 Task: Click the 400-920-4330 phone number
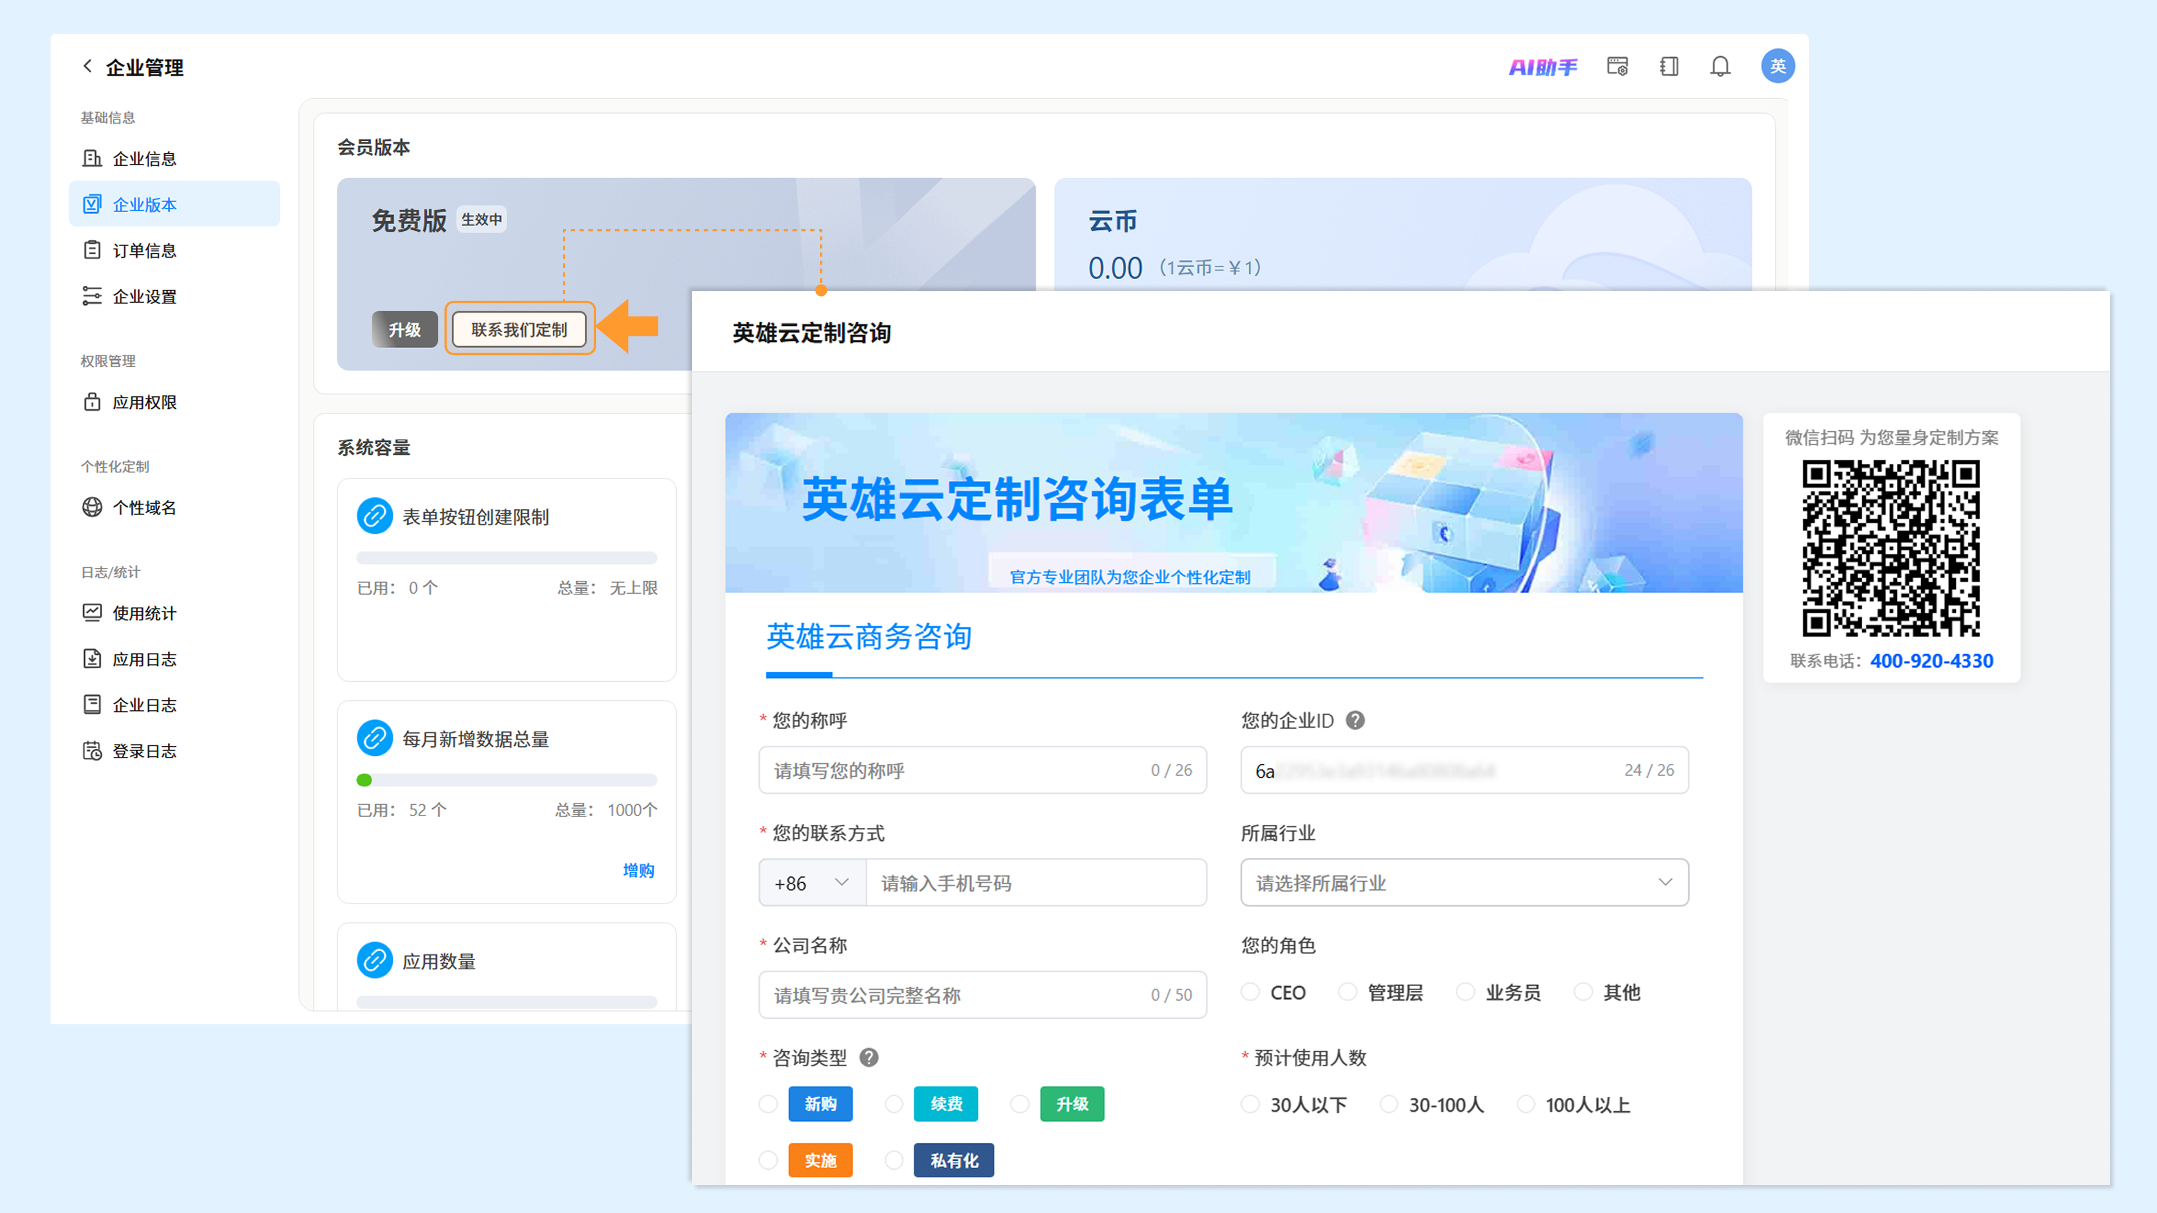coord(1932,660)
